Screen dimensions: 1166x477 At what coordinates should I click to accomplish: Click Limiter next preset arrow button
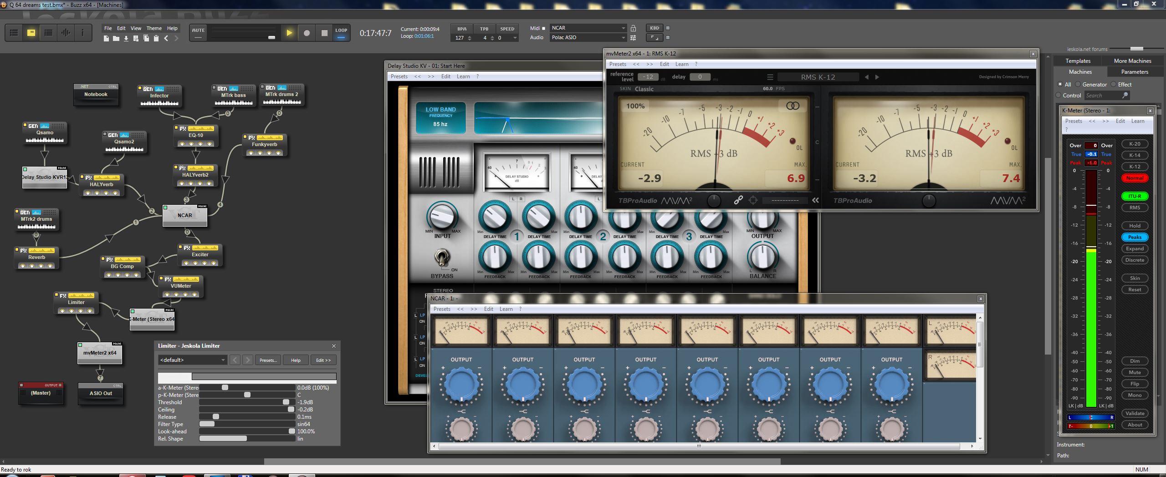tap(248, 360)
